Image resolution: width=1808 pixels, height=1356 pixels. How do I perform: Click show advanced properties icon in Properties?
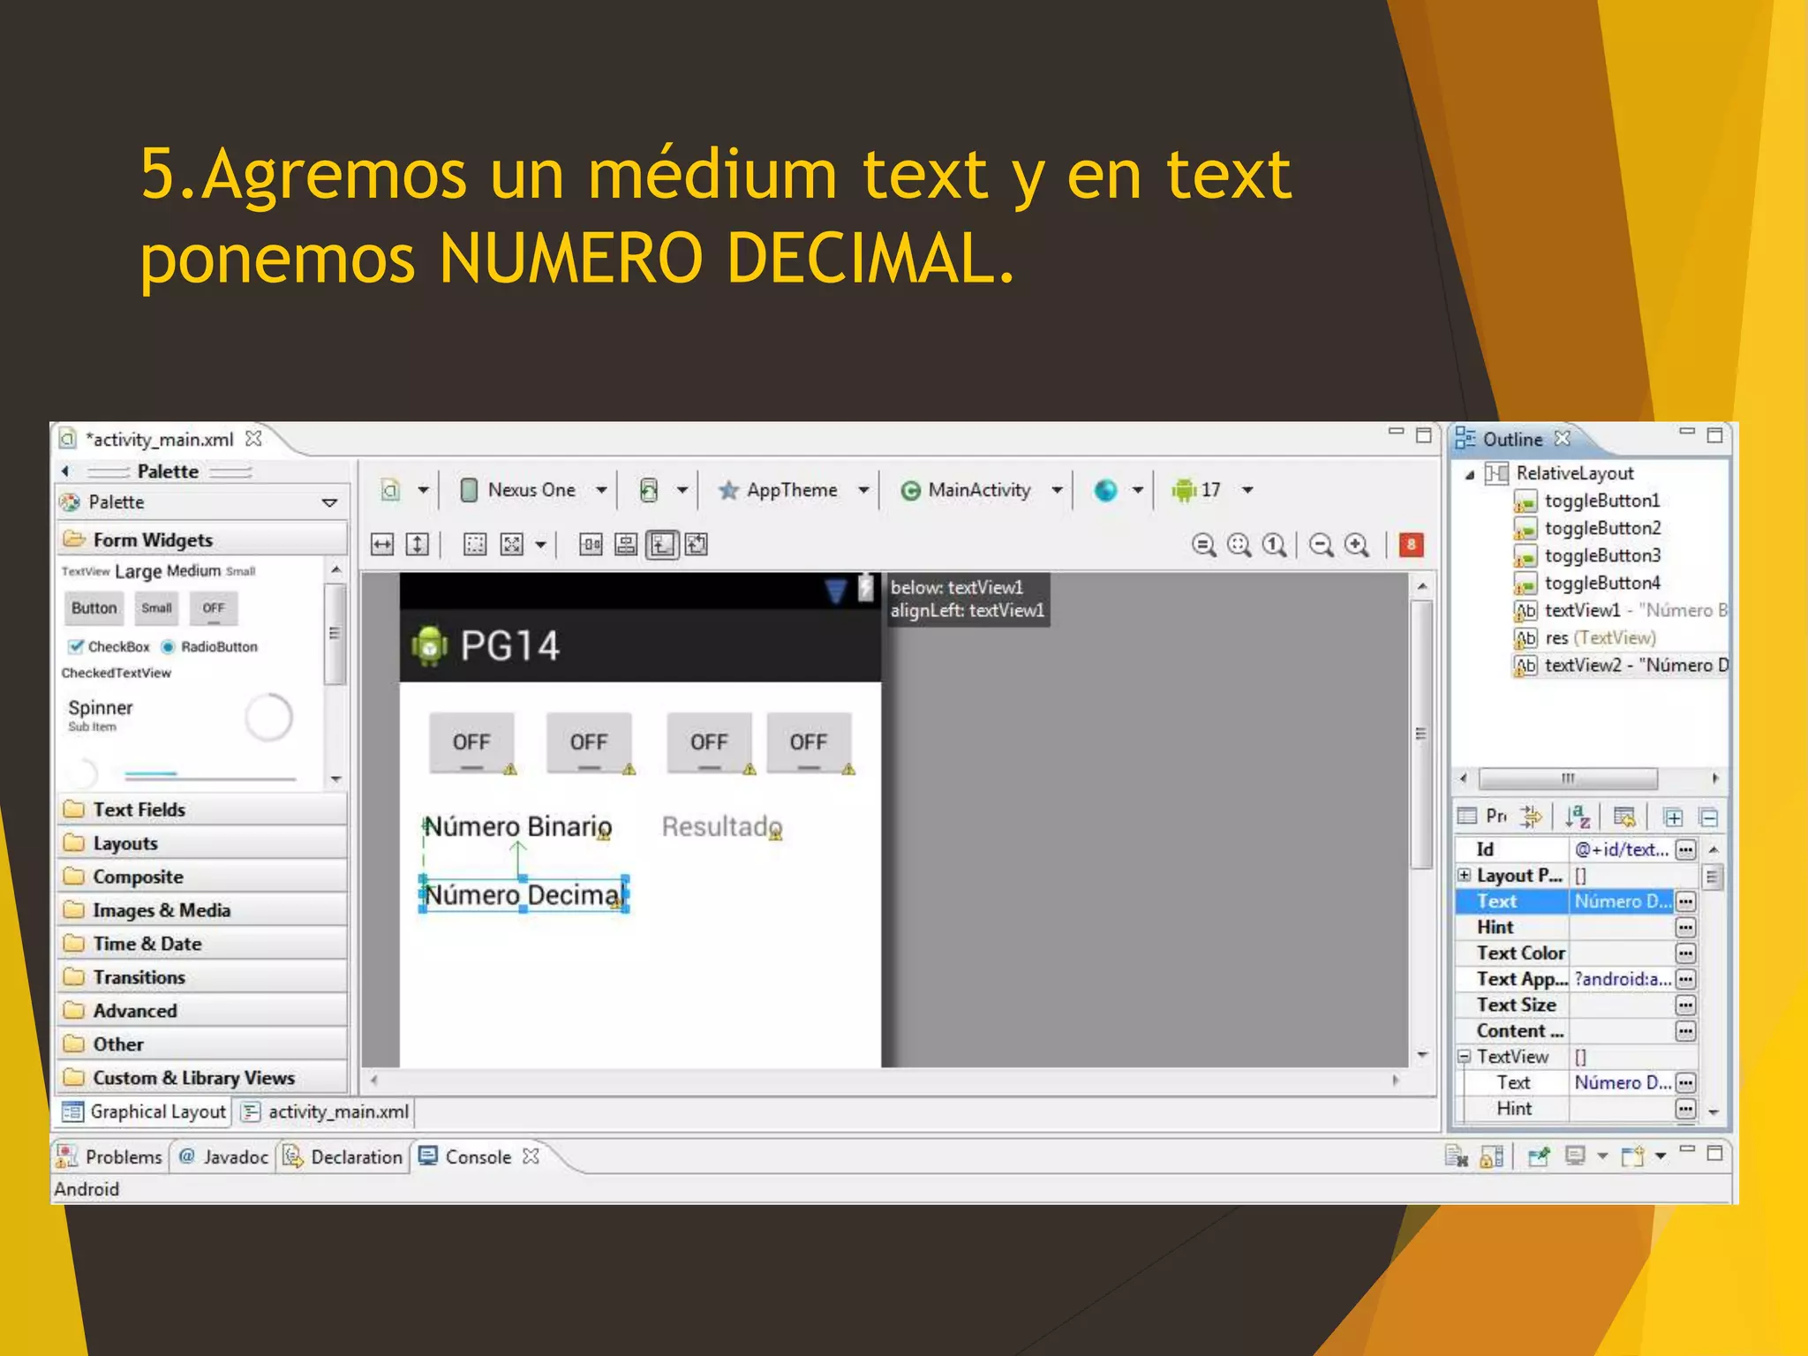click(x=1531, y=817)
